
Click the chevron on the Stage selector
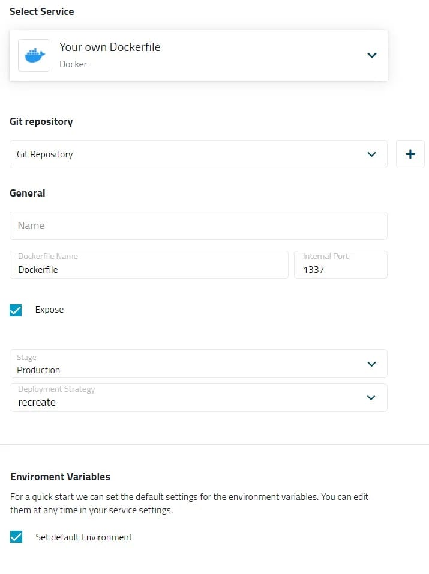(x=371, y=364)
